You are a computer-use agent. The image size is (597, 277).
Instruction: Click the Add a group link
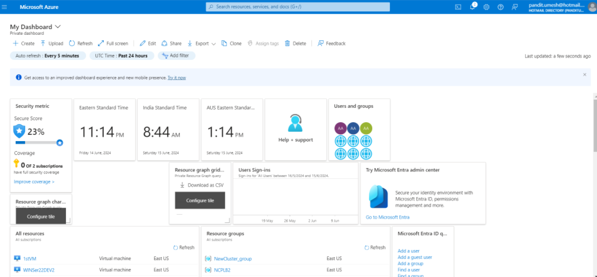pos(410,264)
